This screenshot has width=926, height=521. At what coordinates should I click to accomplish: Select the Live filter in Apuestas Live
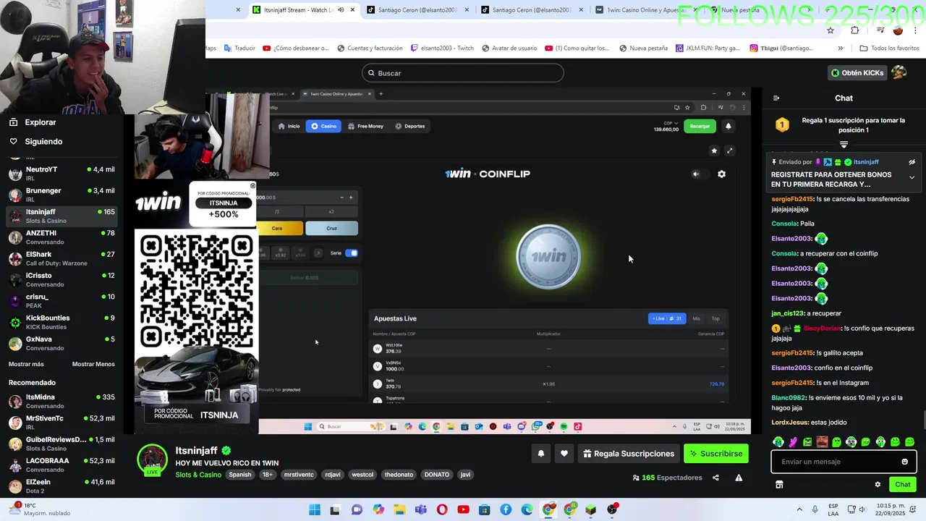pyautogui.click(x=667, y=318)
